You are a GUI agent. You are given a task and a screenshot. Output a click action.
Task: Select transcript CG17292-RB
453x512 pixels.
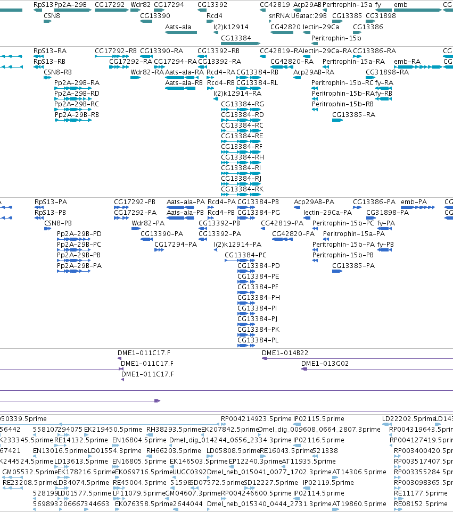(116, 51)
